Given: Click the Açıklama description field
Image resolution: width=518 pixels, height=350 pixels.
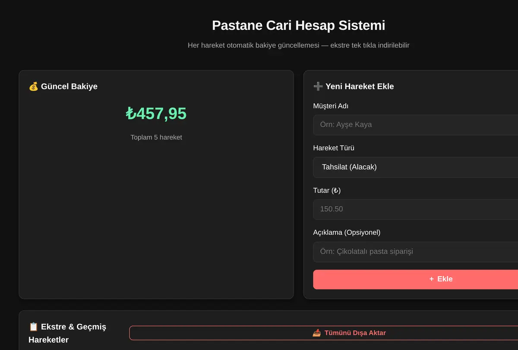Looking at the screenshot, I should (415, 252).
